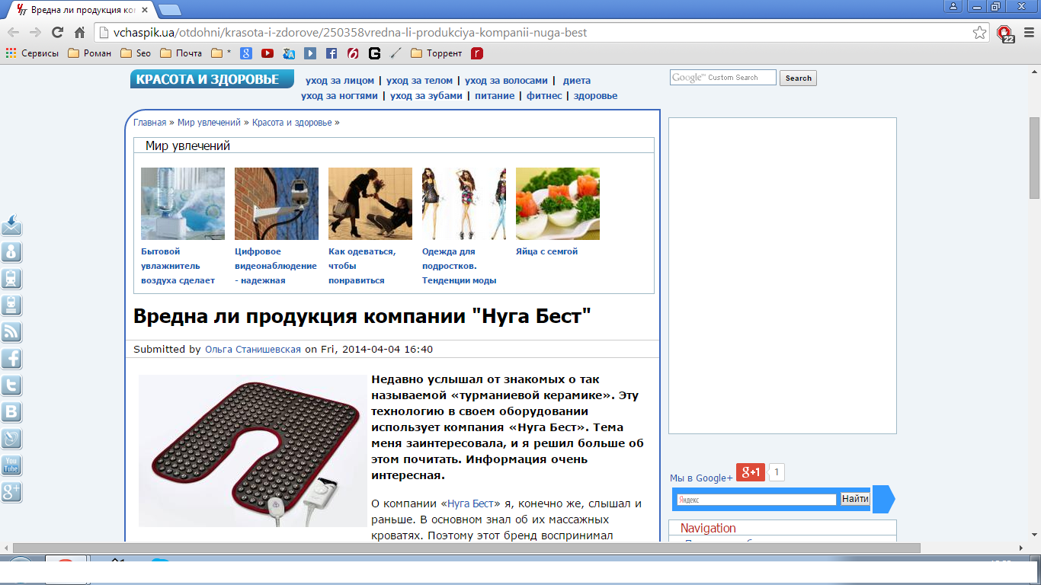Open the Одежда для подростков article link
The height and width of the screenshot is (585, 1041).
pos(460,265)
